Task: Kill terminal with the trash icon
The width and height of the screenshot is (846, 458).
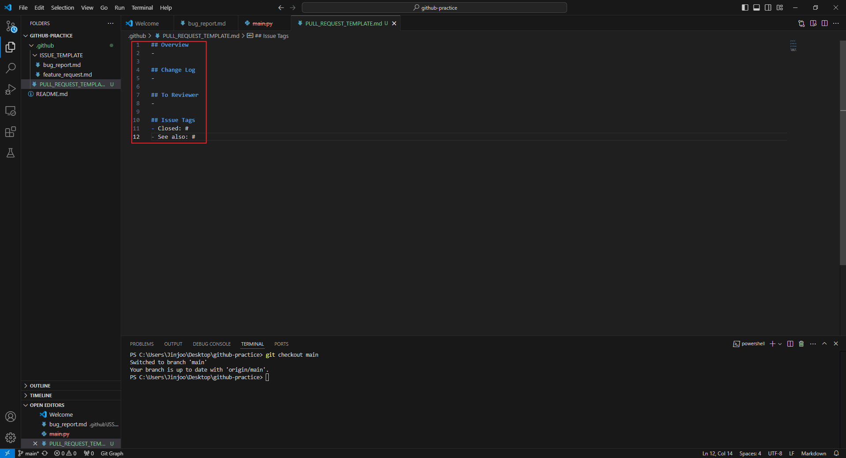Action: [801, 343]
